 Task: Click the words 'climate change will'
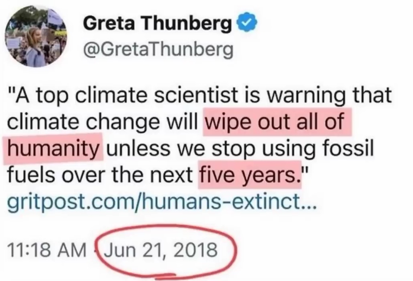105,122
